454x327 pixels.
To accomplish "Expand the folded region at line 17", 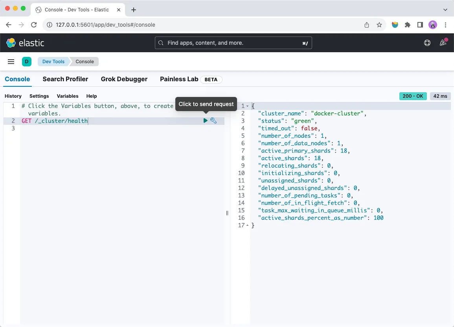I will click(247, 225).
